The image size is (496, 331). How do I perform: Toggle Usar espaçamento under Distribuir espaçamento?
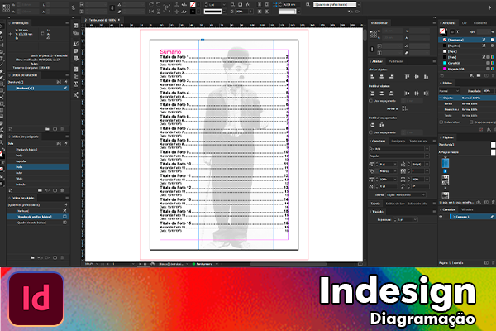click(370, 132)
